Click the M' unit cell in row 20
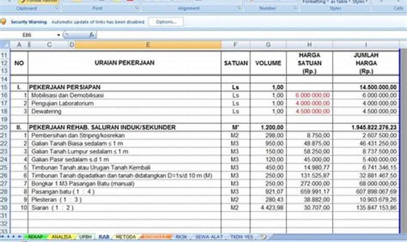 pyautogui.click(x=236, y=128)
